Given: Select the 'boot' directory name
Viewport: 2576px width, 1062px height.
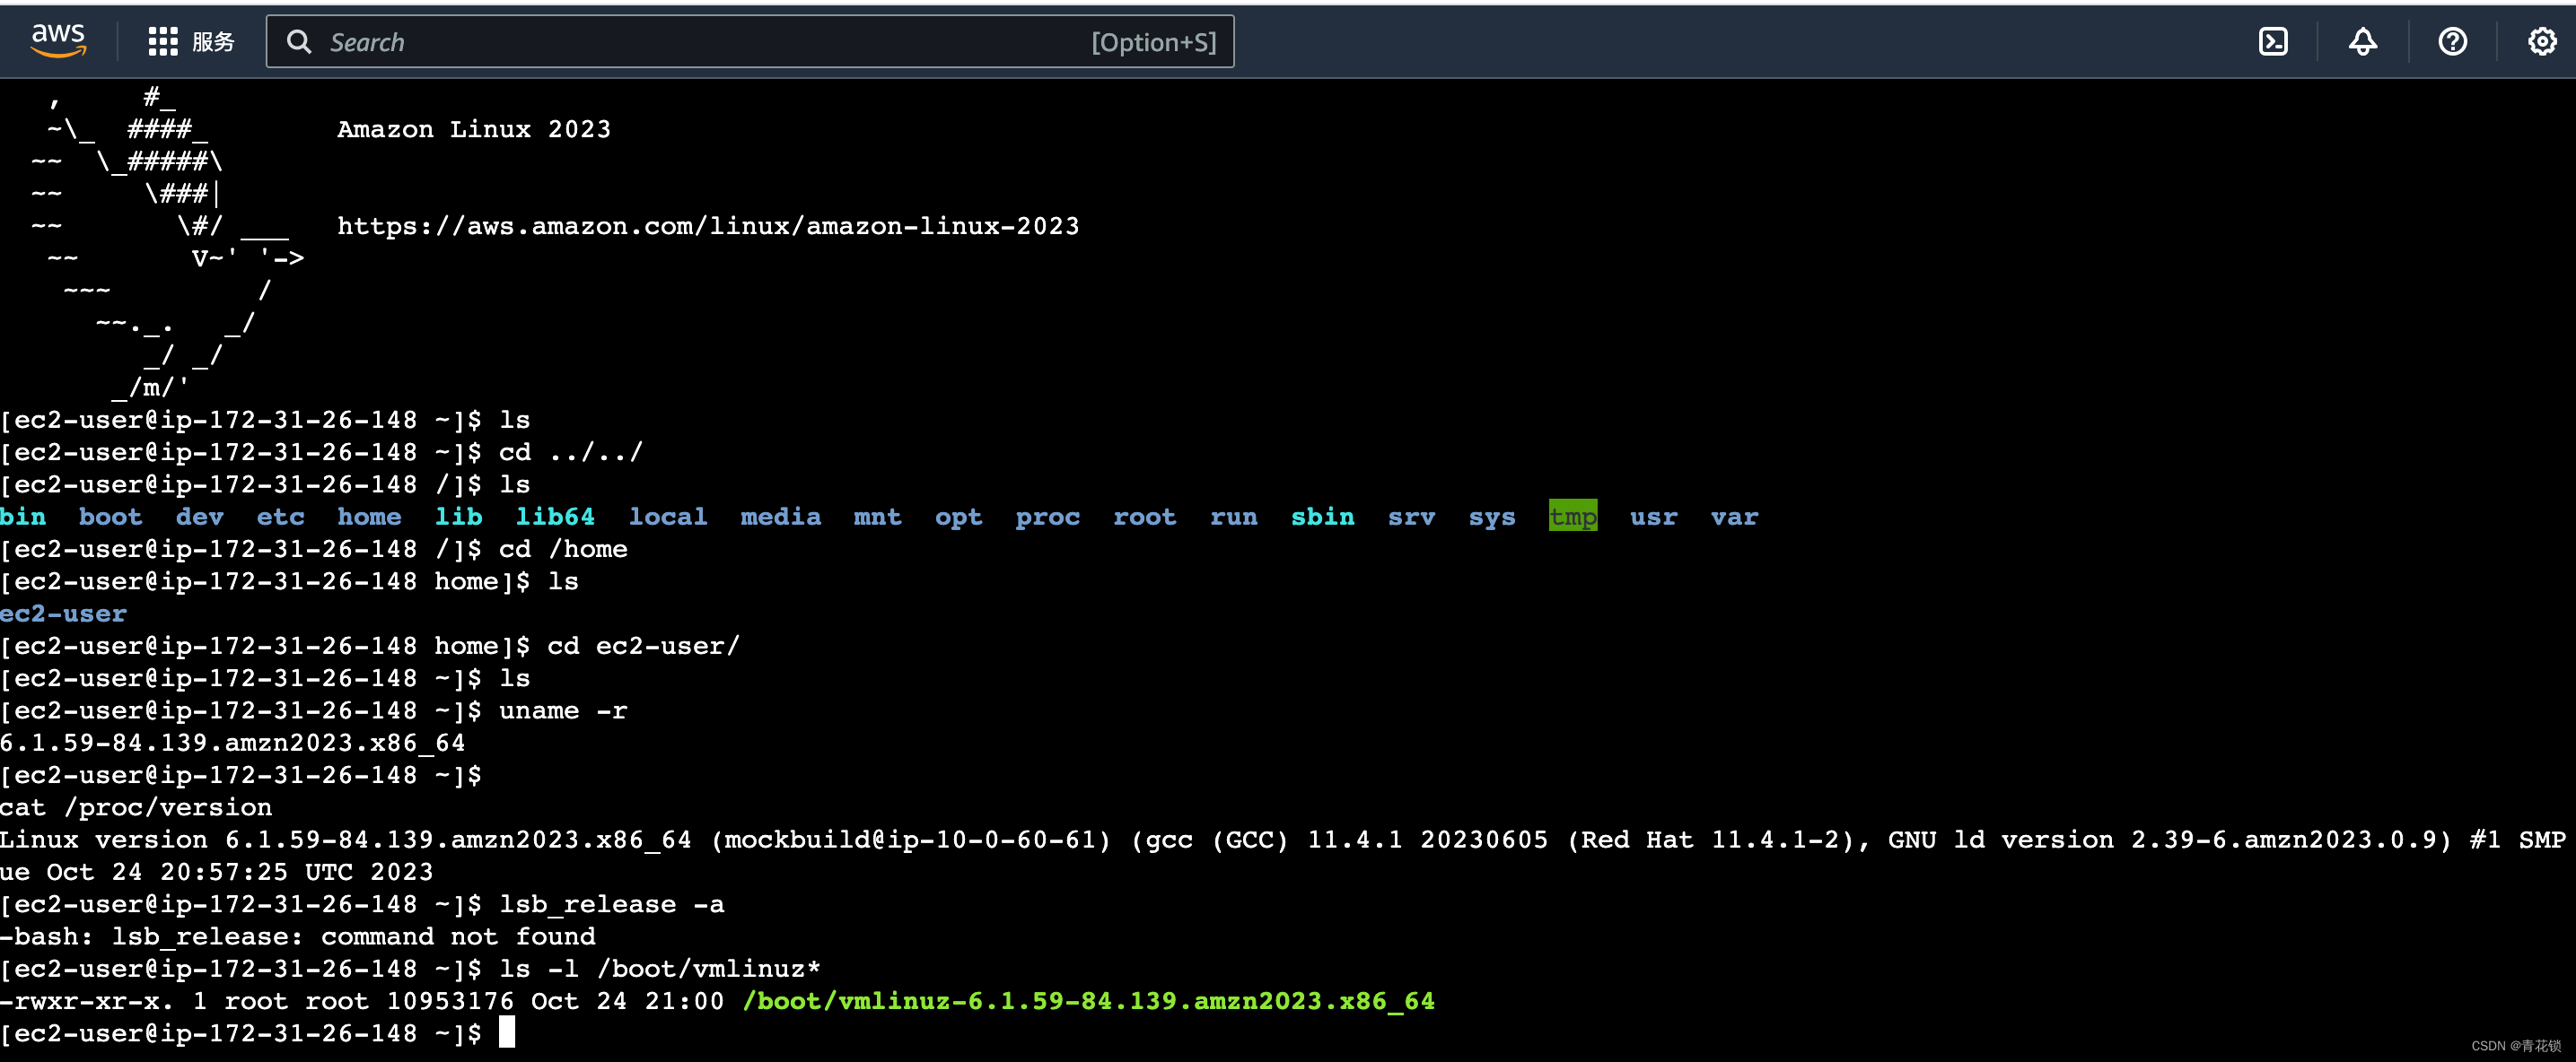Looking at the screenshot, I should (x=111, y=517).
